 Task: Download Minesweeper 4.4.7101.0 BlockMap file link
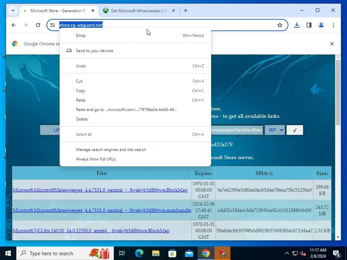coord(100,190)
